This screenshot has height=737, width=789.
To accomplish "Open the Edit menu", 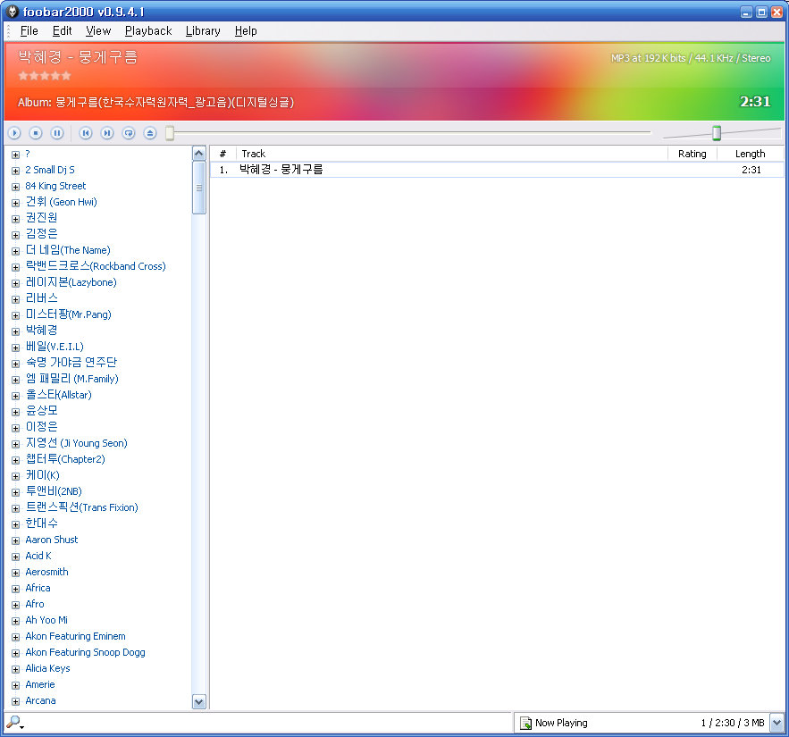I will tap(63, 31).
